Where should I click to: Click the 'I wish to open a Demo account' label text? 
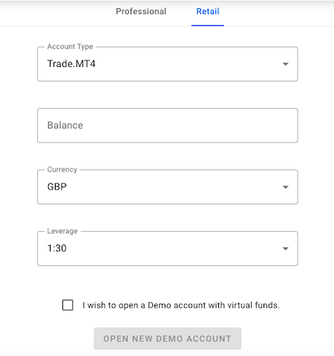[x=181, y=305]
